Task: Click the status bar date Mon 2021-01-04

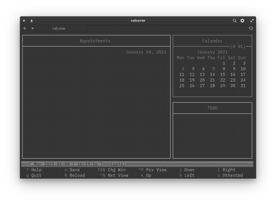Action: pos(52,164)
